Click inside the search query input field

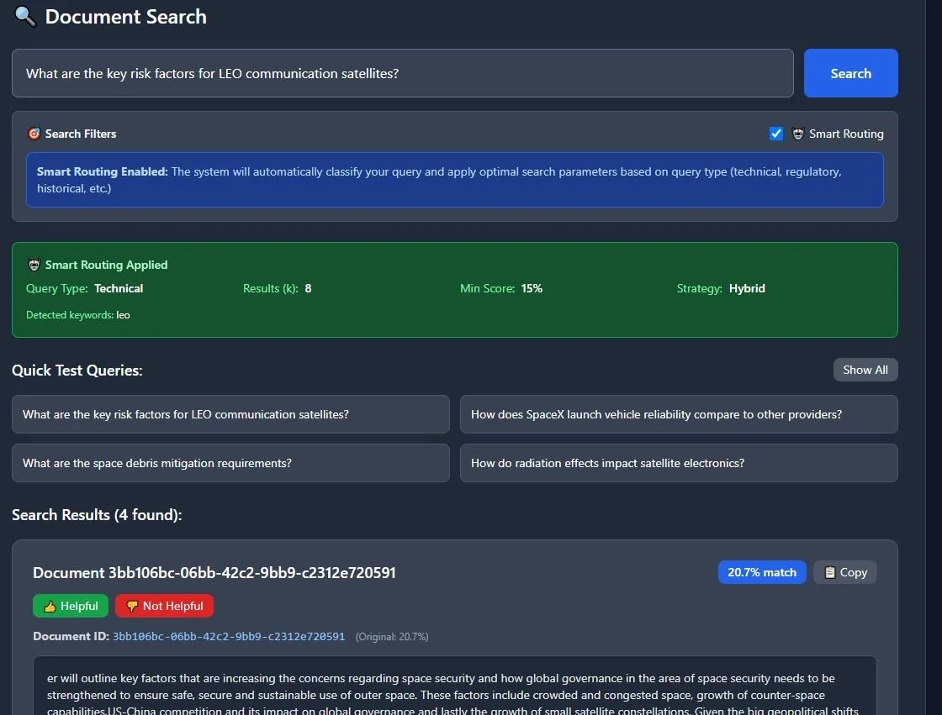point(402,73)
